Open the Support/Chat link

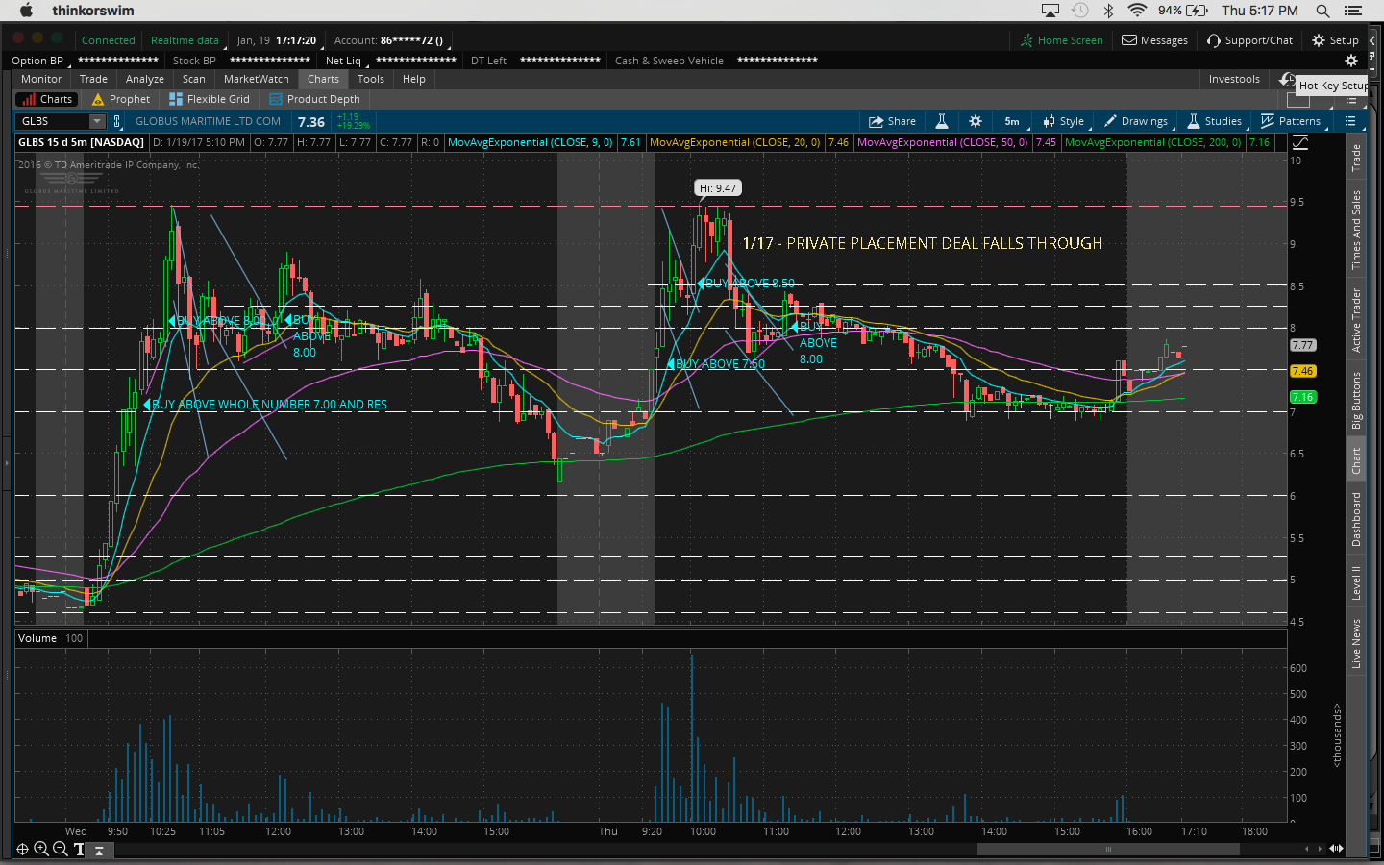[x=1249, y=40]
